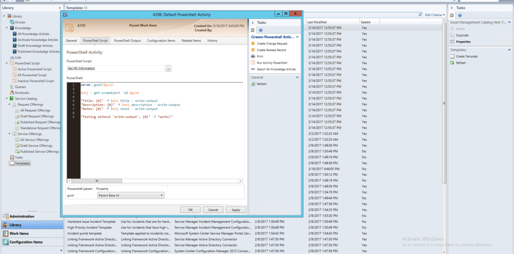Click the browse ellipsis button for script
Image resolution: width=514 pixels, height=254 pixels.
coord(168,69)
